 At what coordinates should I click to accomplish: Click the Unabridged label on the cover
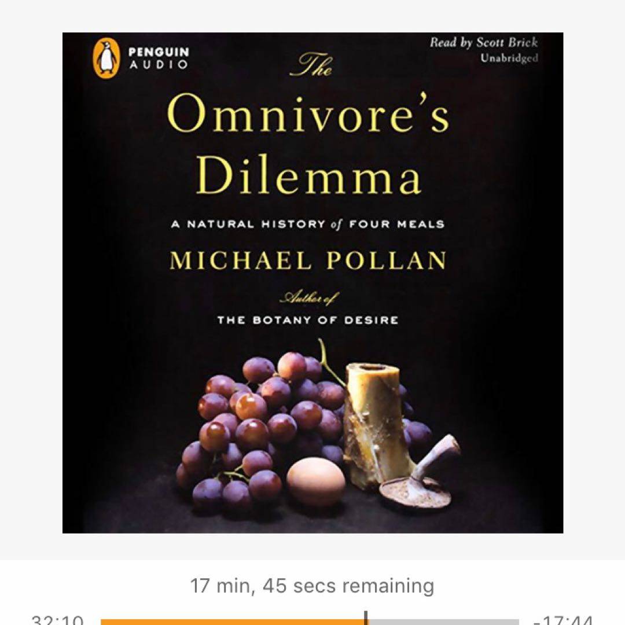click(509, 58)
